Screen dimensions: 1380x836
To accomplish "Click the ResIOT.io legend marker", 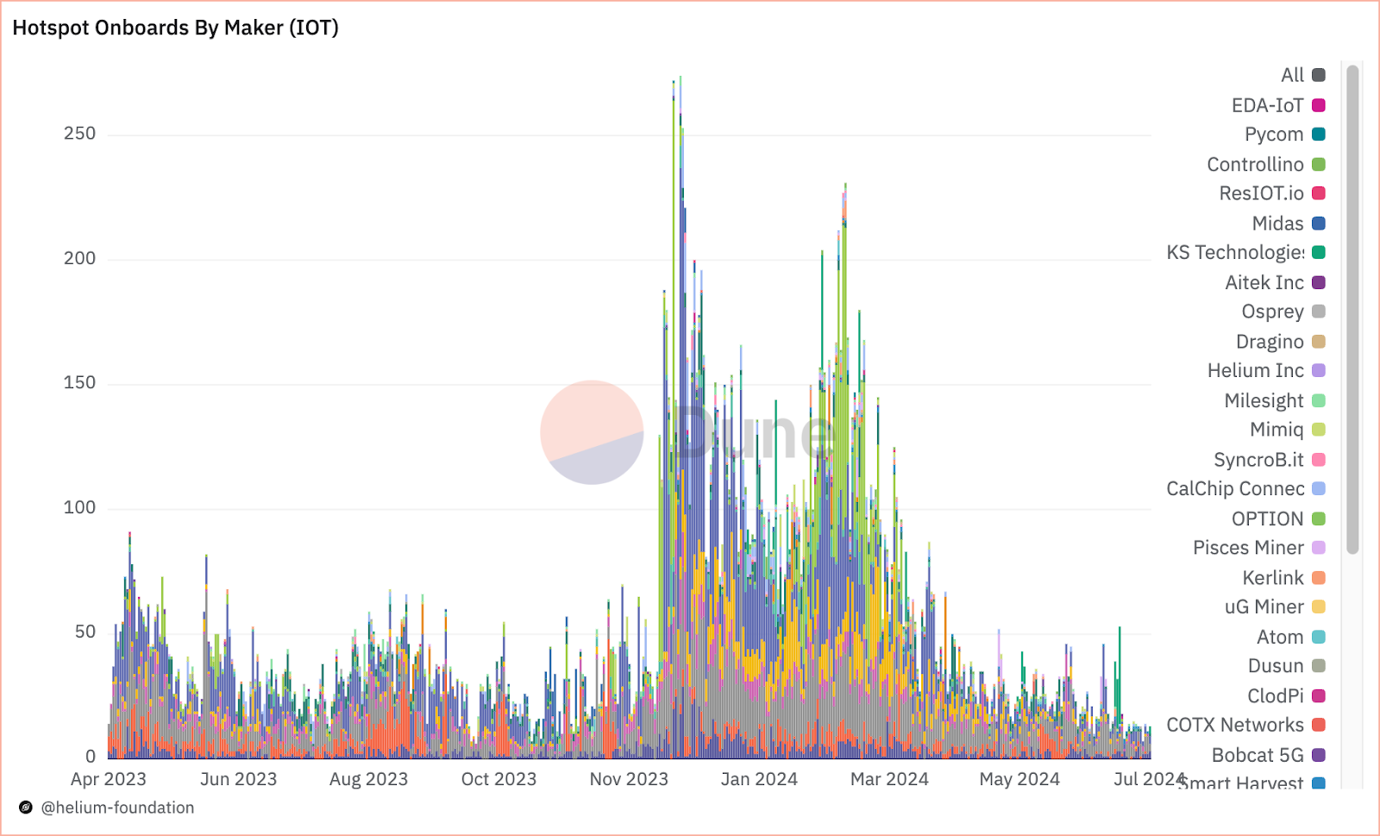I will pyautogui.click(x=1318, y=193).
